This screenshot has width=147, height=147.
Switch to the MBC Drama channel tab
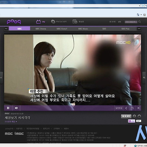(x=41, y=29)
